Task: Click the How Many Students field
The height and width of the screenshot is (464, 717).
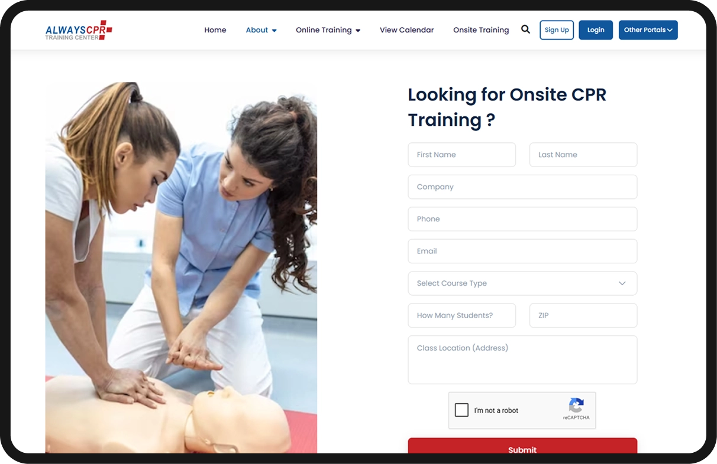Action: pyautogui.click(x=462, y=315)
